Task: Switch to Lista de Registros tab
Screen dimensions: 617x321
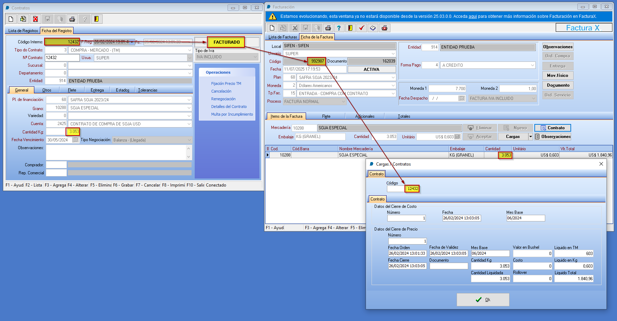Action: pyautogui.click(x=23, y=31)
